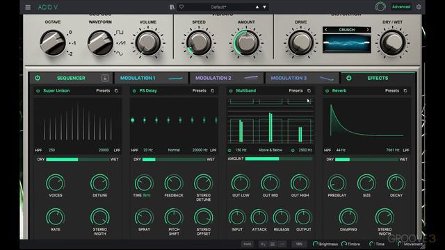
Task: Open Super Unison Presets menu
Action: point(103,91)
